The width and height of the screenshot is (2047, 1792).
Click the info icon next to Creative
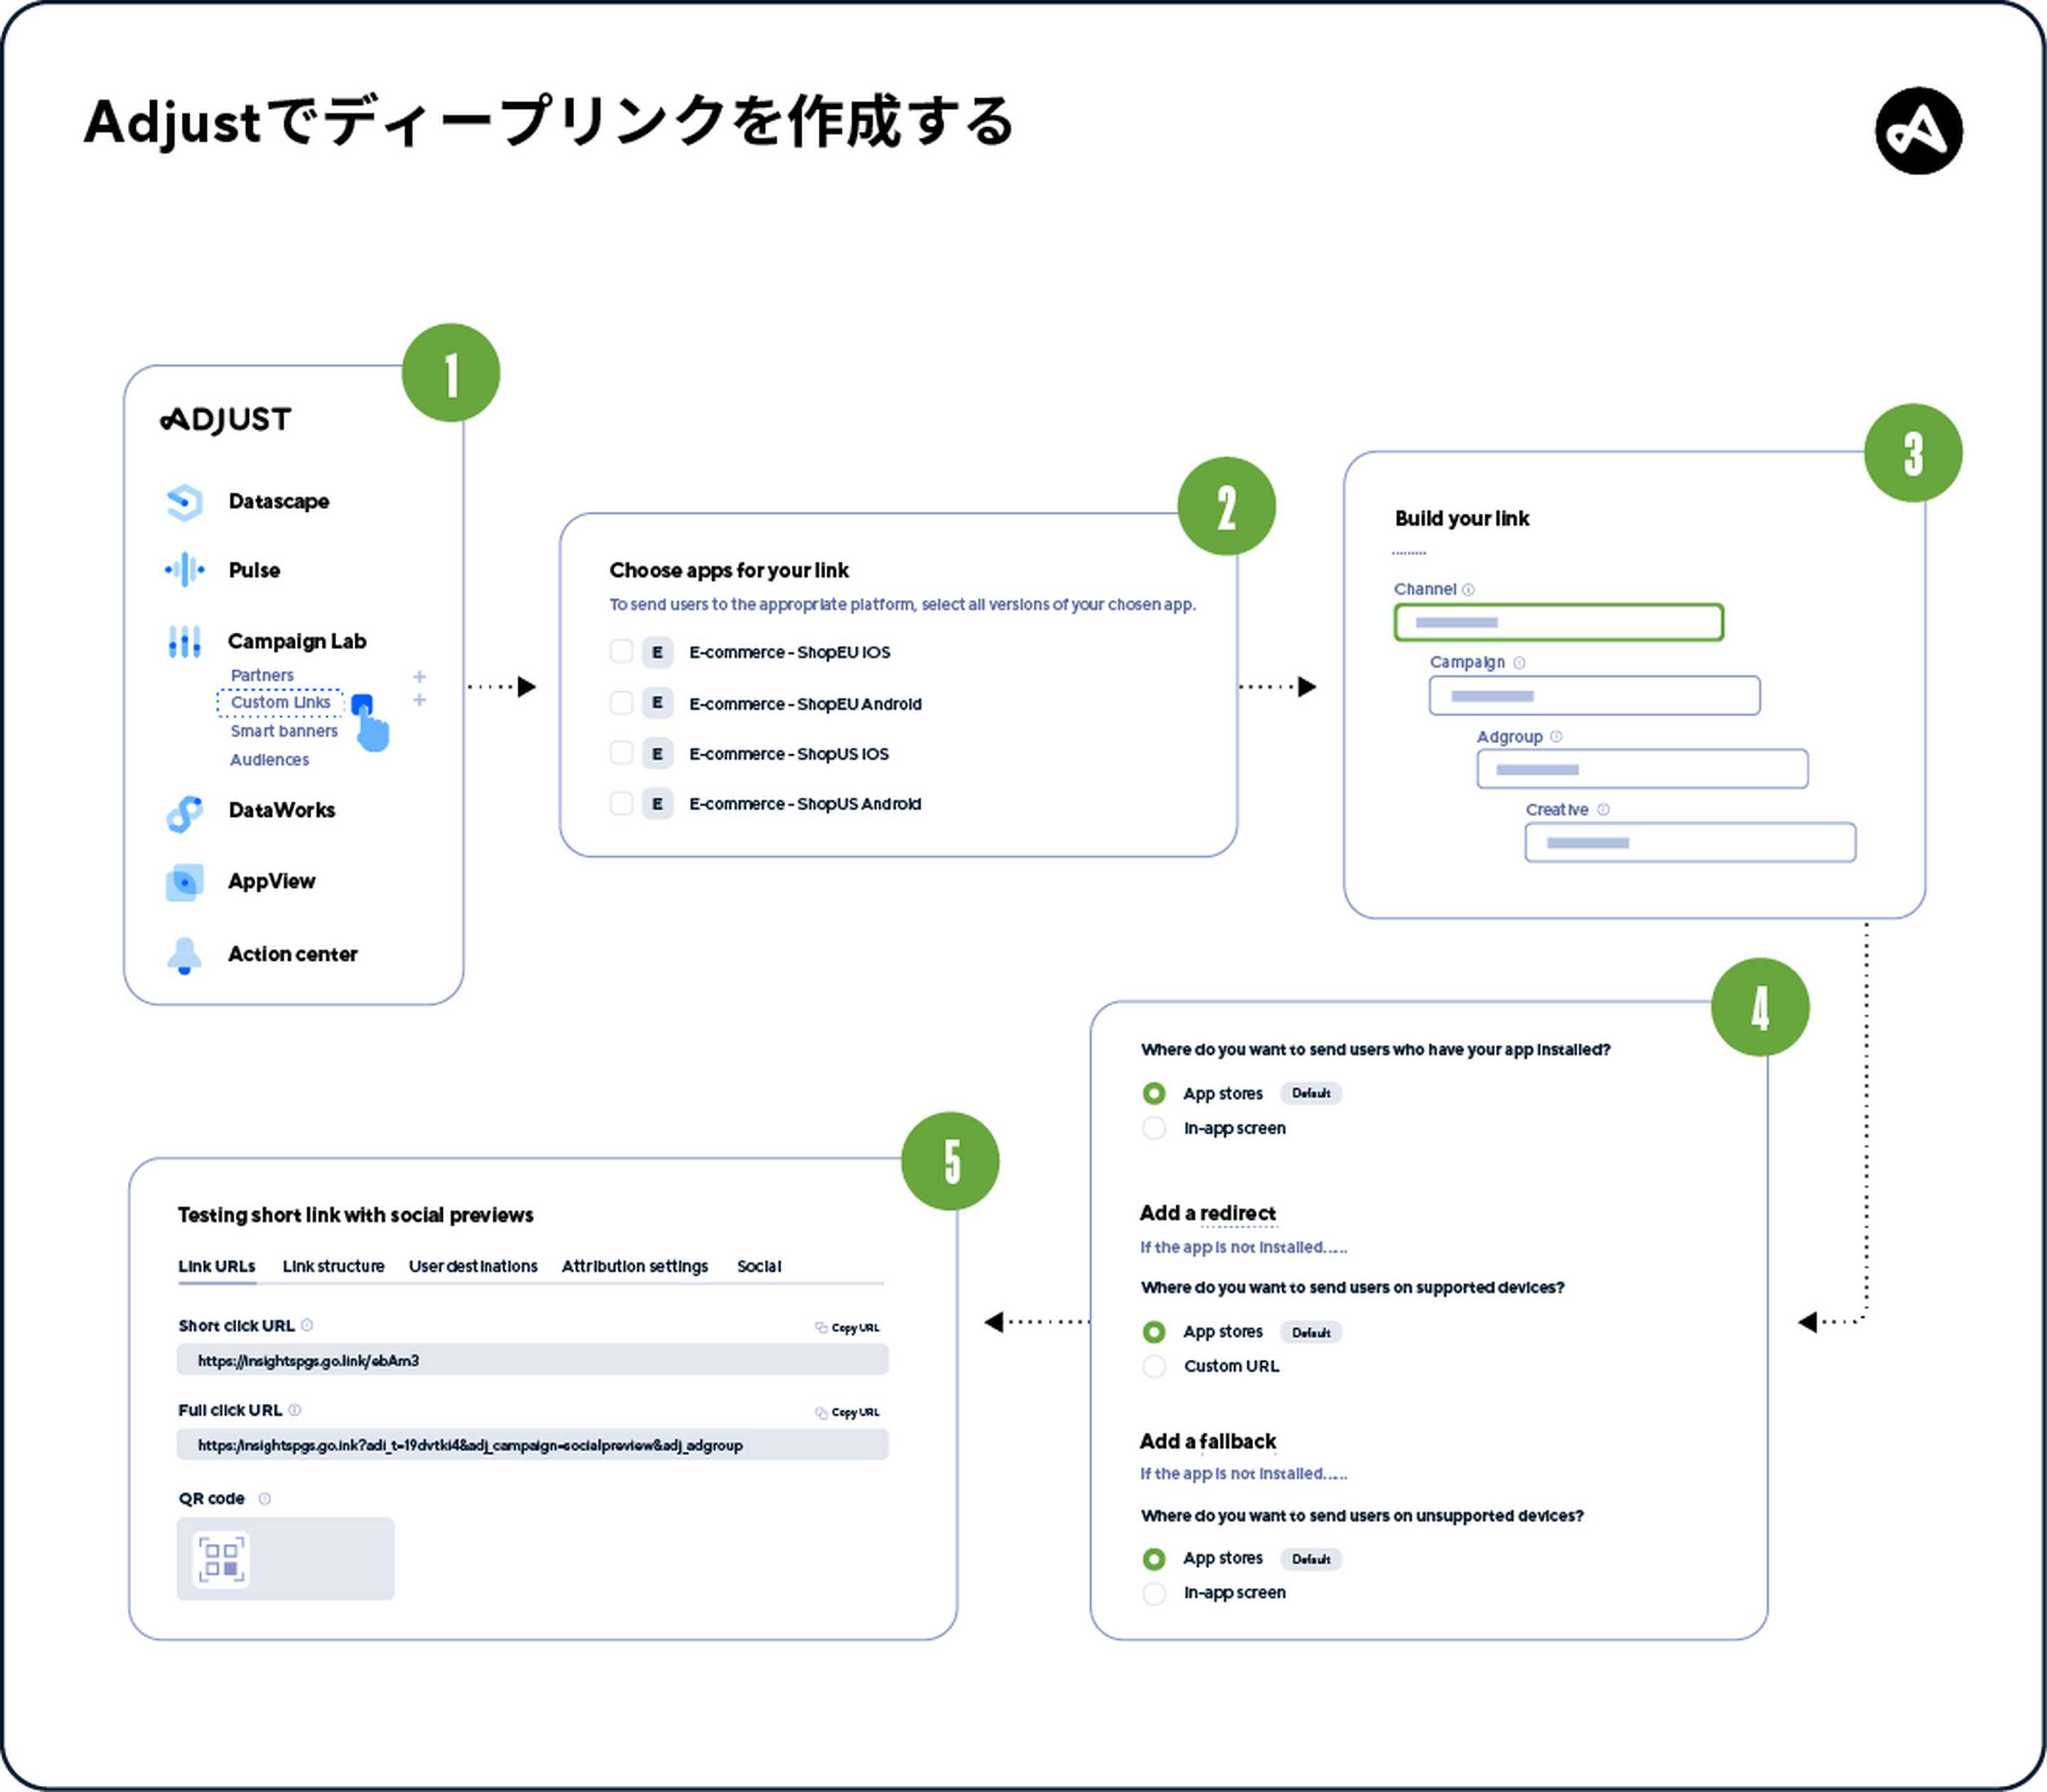(x=1603, y=810)
